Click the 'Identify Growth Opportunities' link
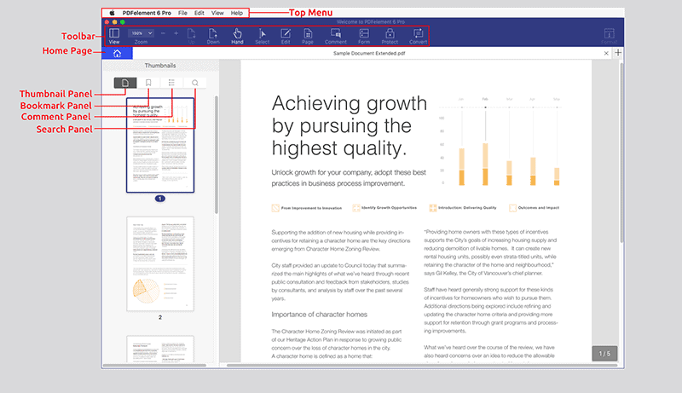Image resolution: width=682 pixels, height=393 pixels. point(384,208)
